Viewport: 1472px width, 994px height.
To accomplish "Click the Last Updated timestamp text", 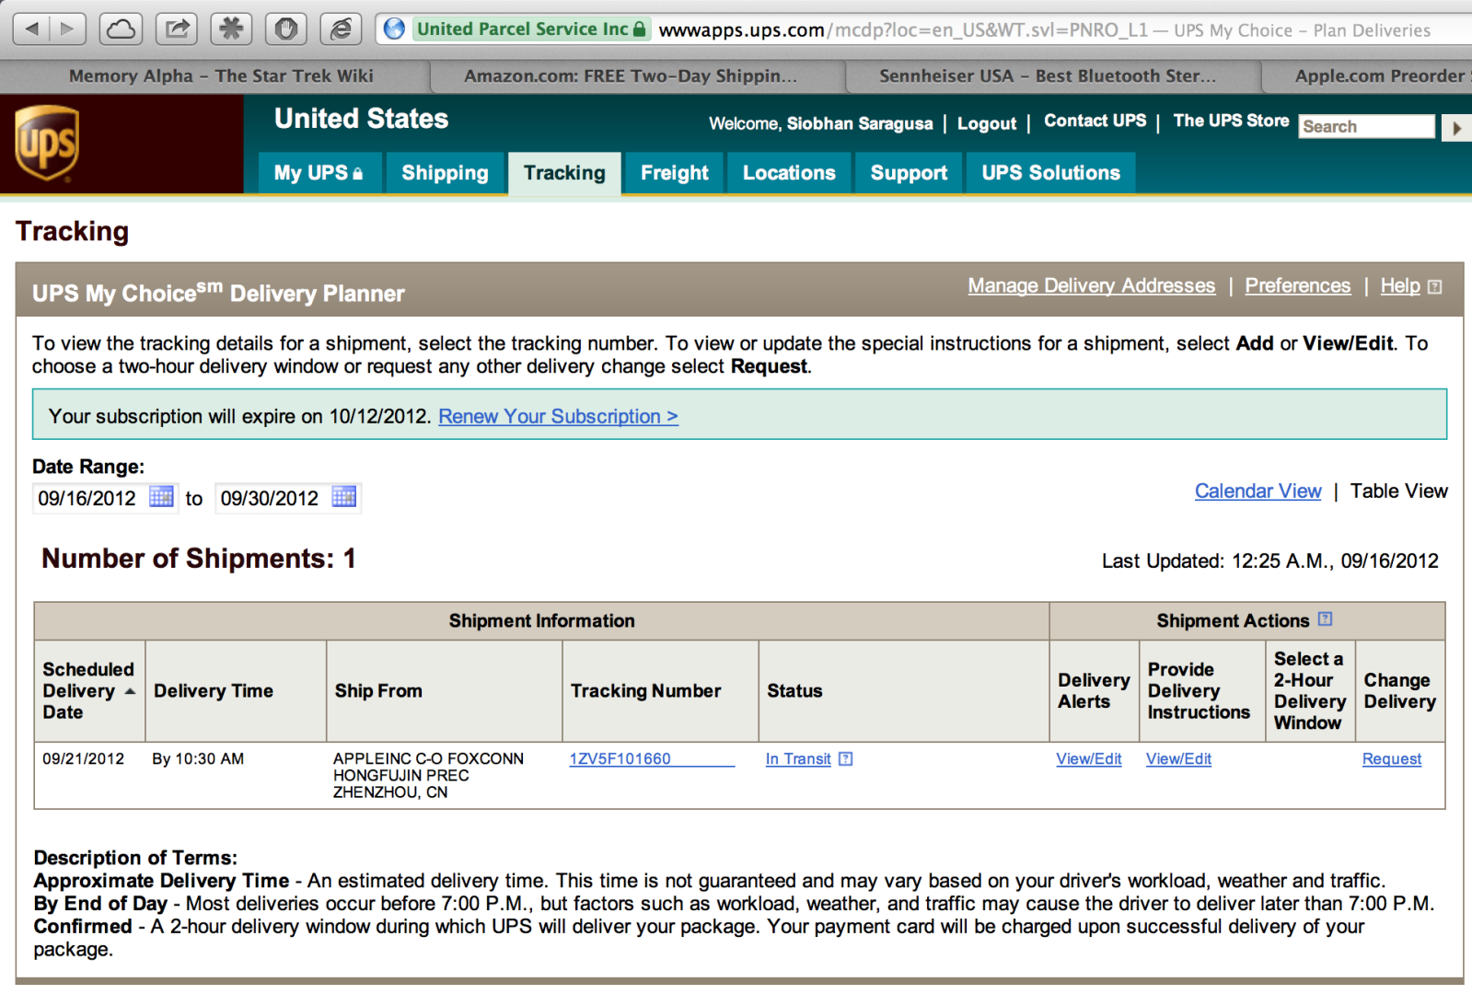I will (x=1269, y=561).
